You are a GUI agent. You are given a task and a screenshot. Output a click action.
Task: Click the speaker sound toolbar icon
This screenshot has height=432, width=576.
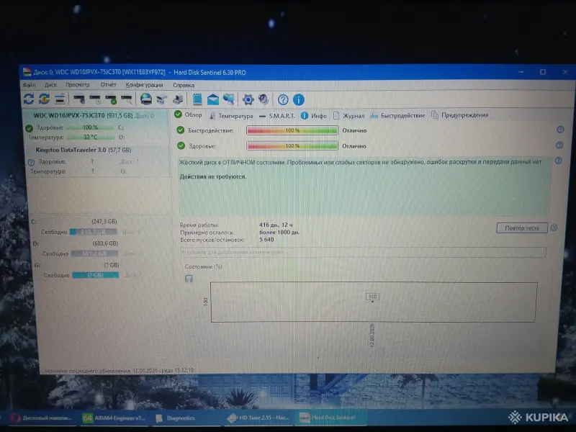pos(264,99)
